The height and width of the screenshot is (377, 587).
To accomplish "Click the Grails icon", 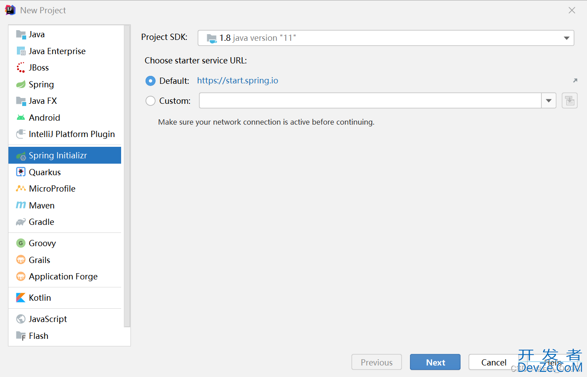I will pos(21,260).
